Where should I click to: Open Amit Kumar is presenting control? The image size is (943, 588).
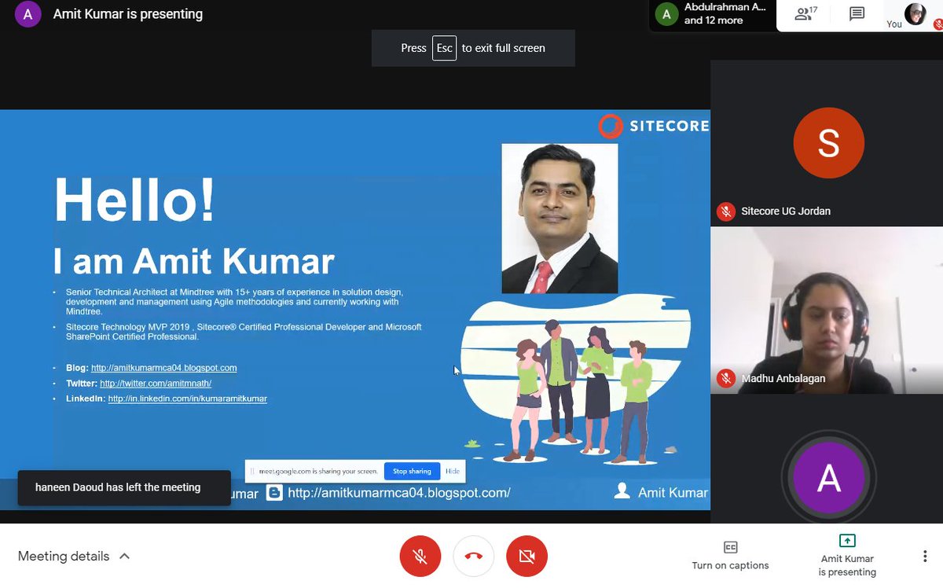[847, 556]
